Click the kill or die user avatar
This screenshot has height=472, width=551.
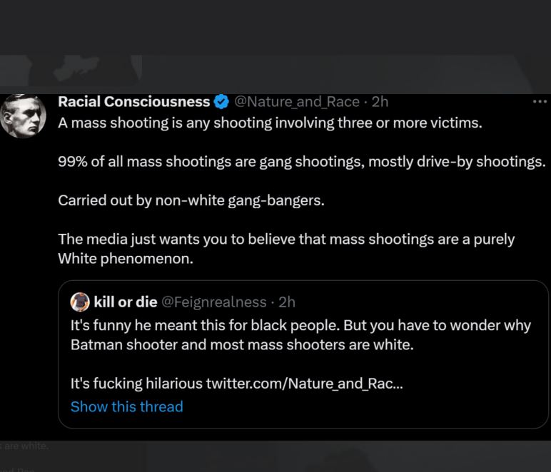(x=80, y=302)
